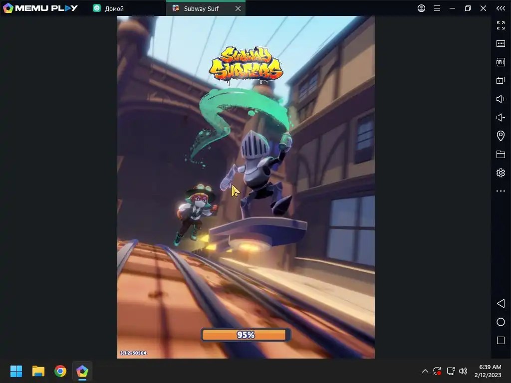Click the MEmu icon in taskbar
Viewport: 511px width, 383px height.
click(x=82, y=371)
